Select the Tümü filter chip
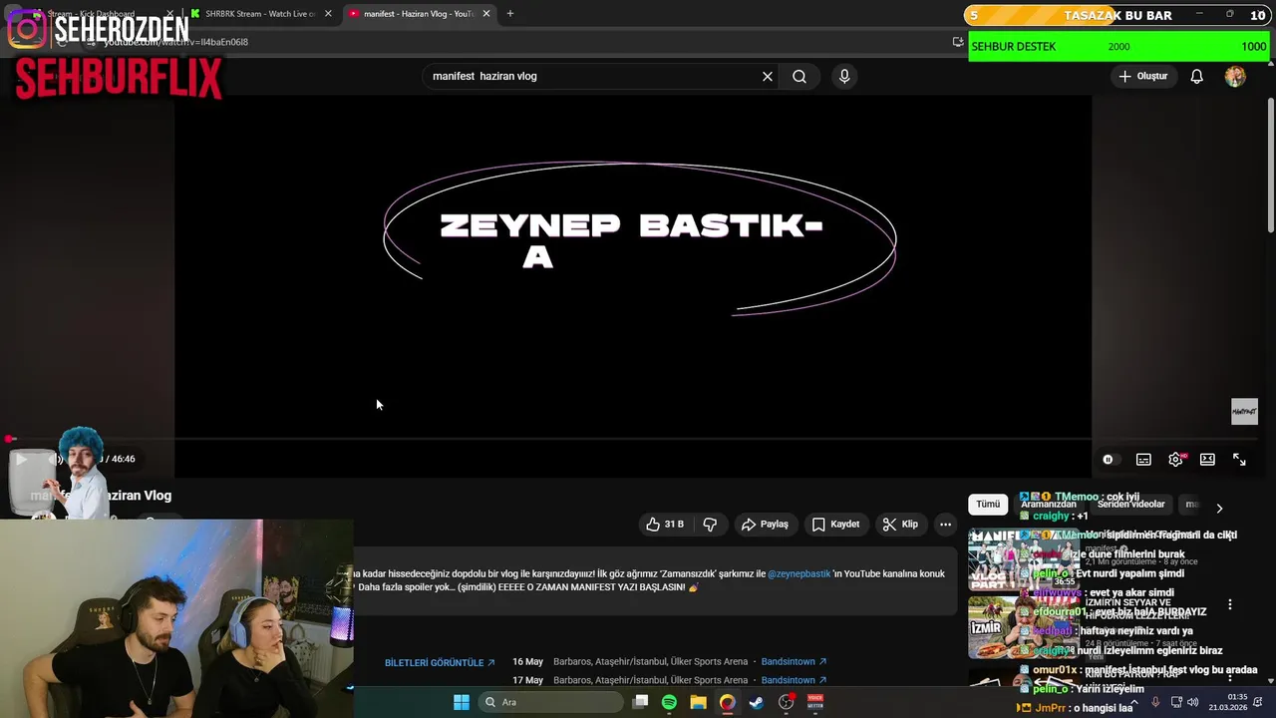The height and width of the screenshot is (718, 1276). click(988, 505)
